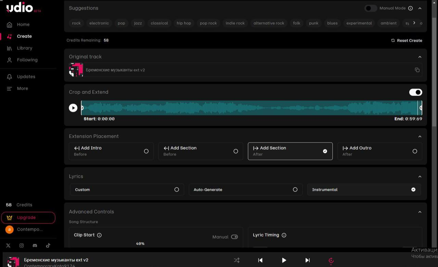Turn off the Crop and Extend switch

click(415, 92)
